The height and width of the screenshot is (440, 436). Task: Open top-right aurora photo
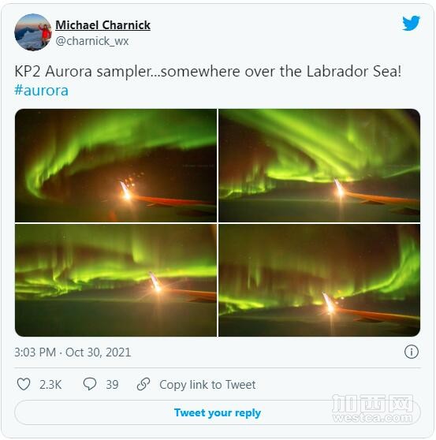(x=319, y=166)
